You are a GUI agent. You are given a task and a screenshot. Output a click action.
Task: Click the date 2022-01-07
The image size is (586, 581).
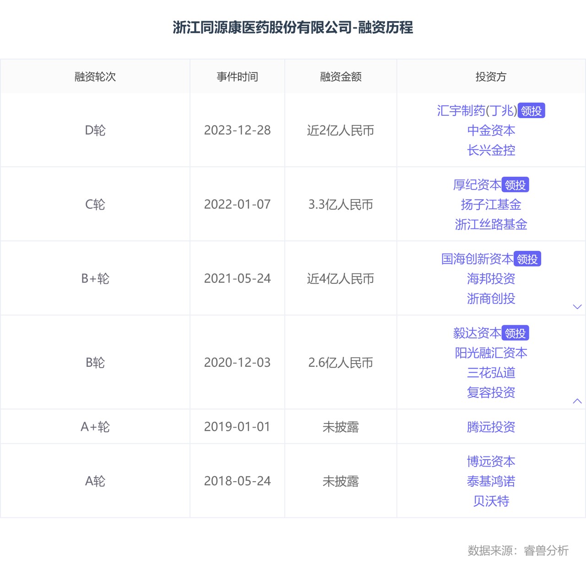237,205
